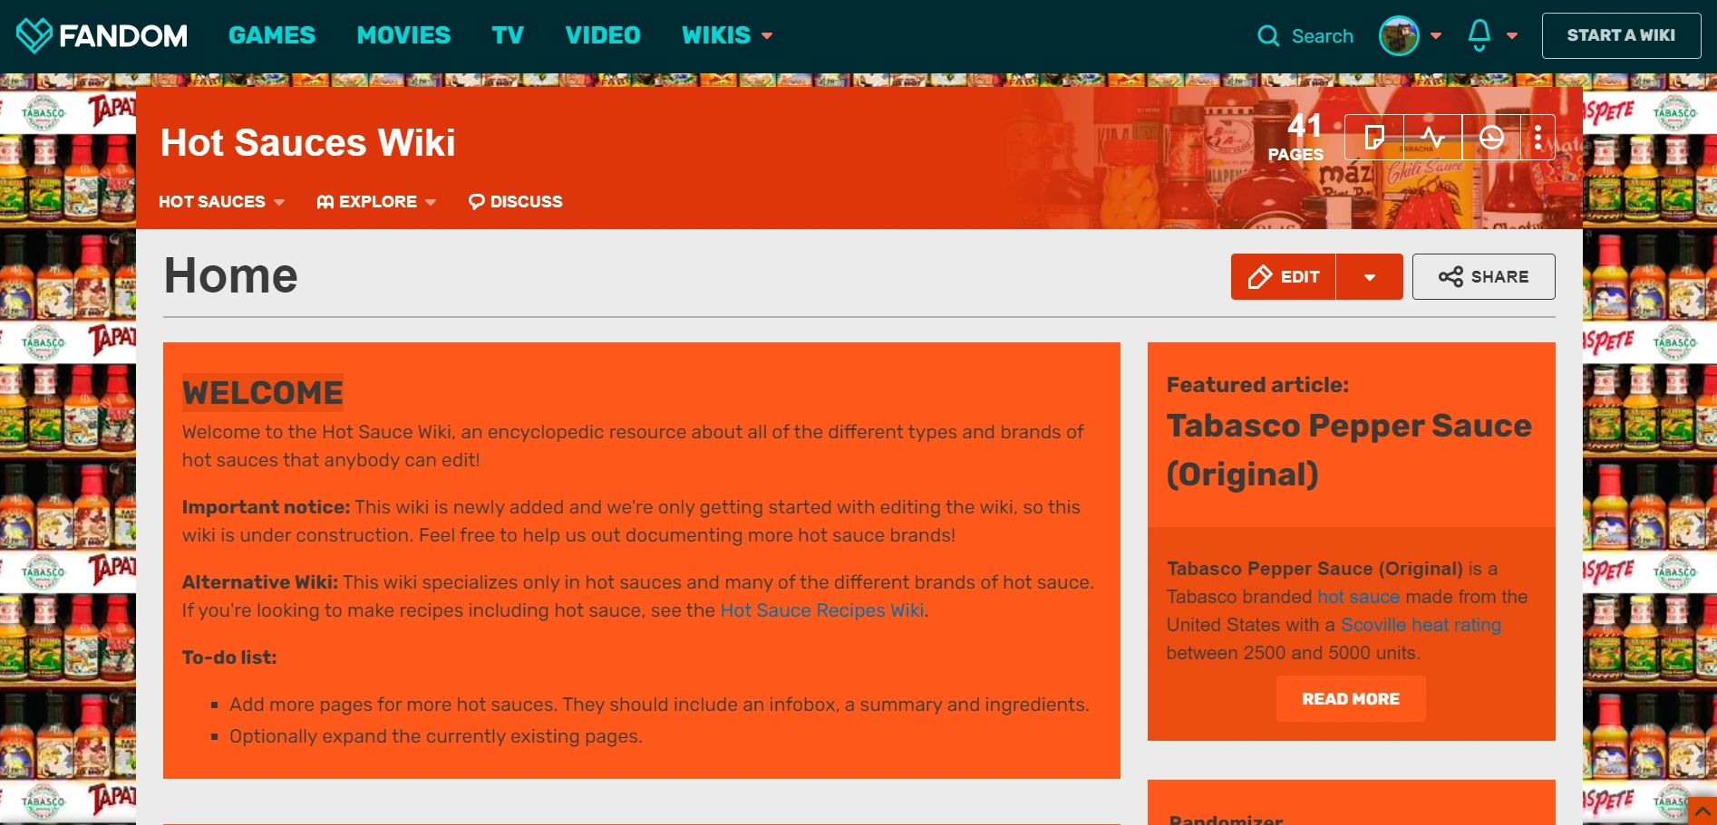Open the Edit options dropdown
This screenshot has width=1717, height=825.
1370,277
